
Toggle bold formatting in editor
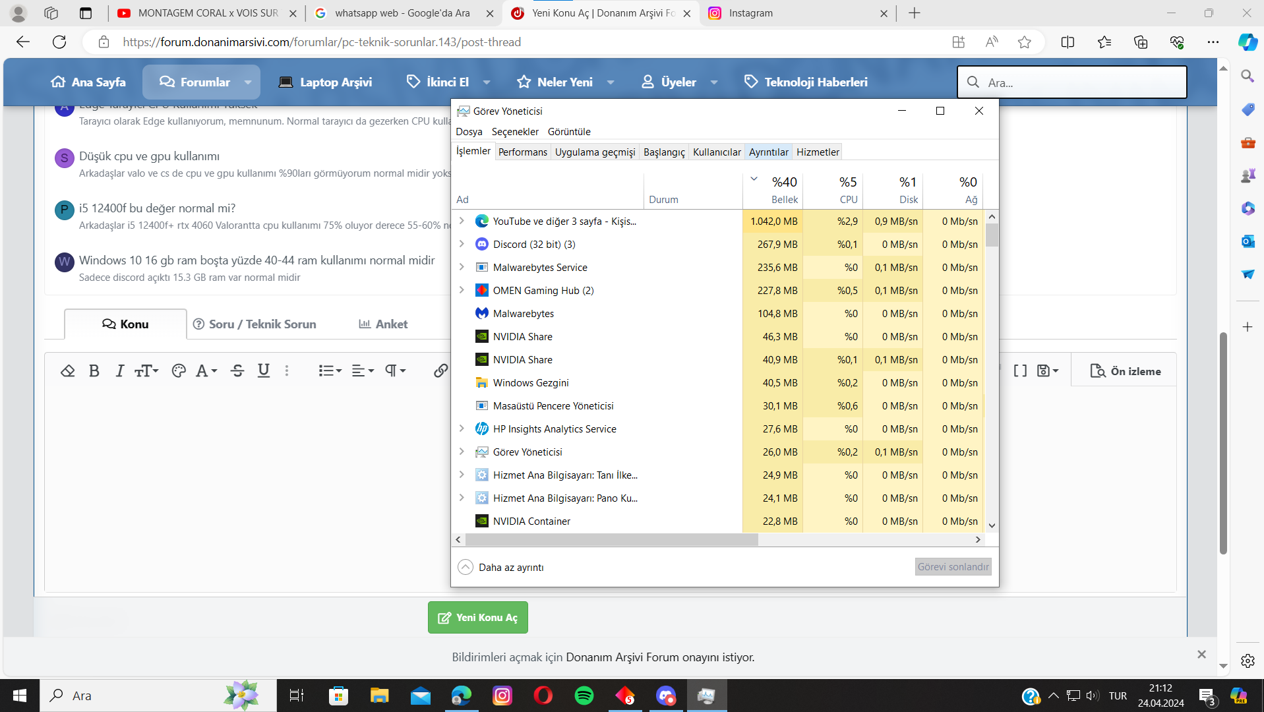coord(94,371)
